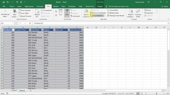The width and height of the screenshot is (170, 95).
Task: Open workbook Connections
Action: pos(46,10)
